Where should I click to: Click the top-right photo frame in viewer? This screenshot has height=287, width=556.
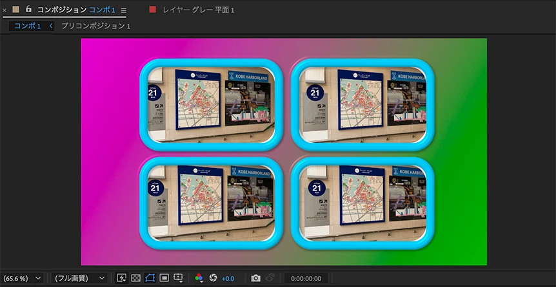(x=362, y=105)
